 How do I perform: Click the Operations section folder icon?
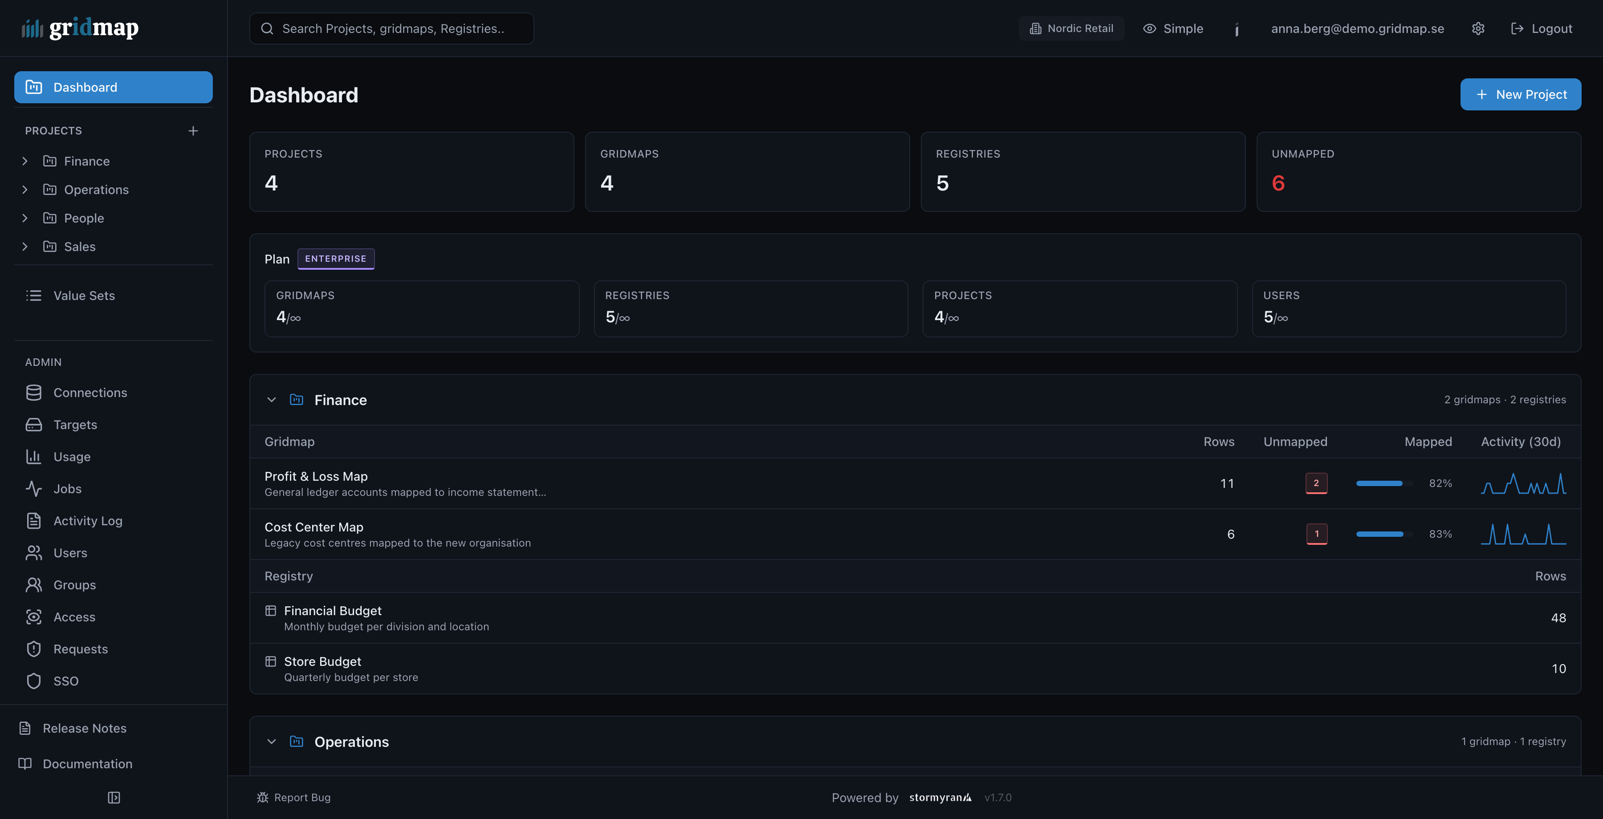pyautogui.click(x=296, y=741)
